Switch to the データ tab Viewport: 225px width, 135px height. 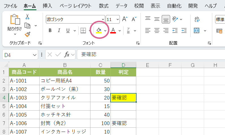(121, 6)
